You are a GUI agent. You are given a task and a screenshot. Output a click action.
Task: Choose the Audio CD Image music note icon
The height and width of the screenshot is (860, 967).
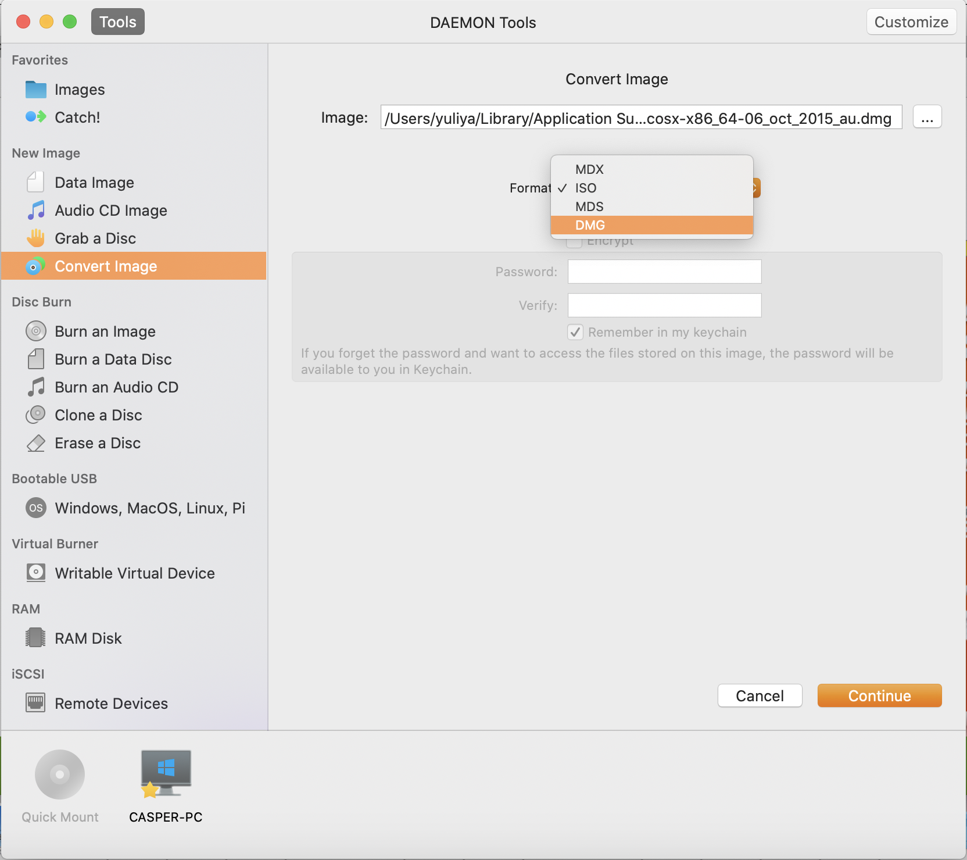35,210
